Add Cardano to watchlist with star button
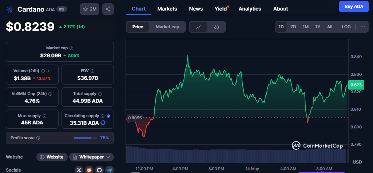Image resolution: width=373 pixels, height=173 pixels. 90,9
